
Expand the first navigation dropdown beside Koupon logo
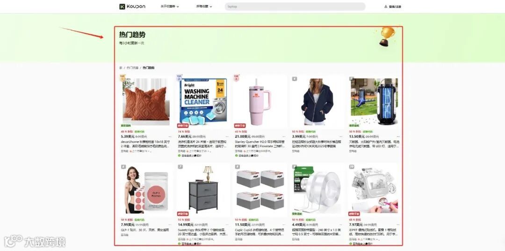click(170, 7)
